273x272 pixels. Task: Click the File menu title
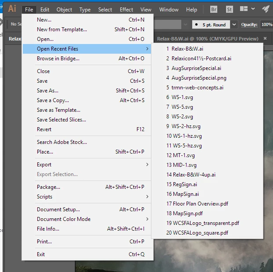pos(29,10)
